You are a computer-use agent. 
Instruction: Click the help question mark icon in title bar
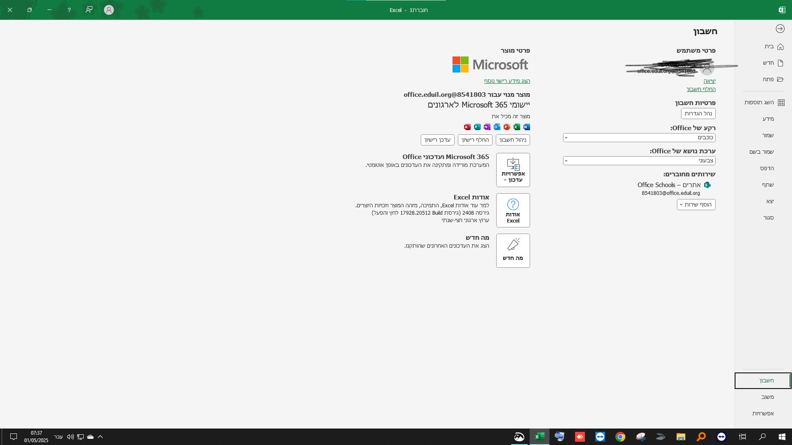pyautogui.click(x=69, y=10)
